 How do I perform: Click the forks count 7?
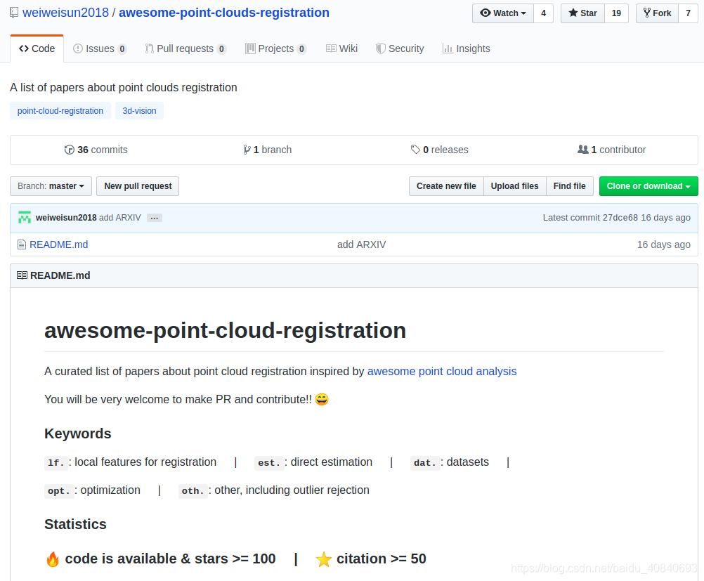coord(688,13)
